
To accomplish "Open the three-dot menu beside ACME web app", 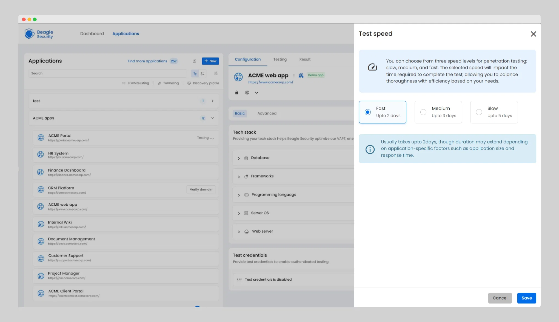I will coord(294,75).
